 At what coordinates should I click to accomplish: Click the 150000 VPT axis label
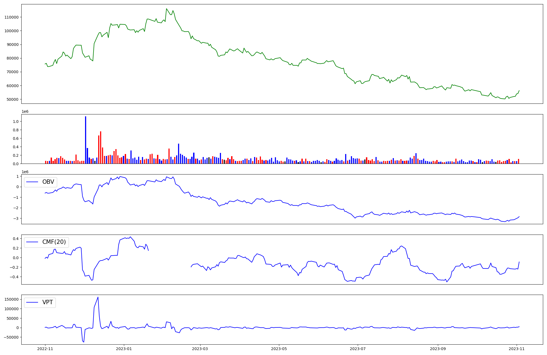point(11,300)
